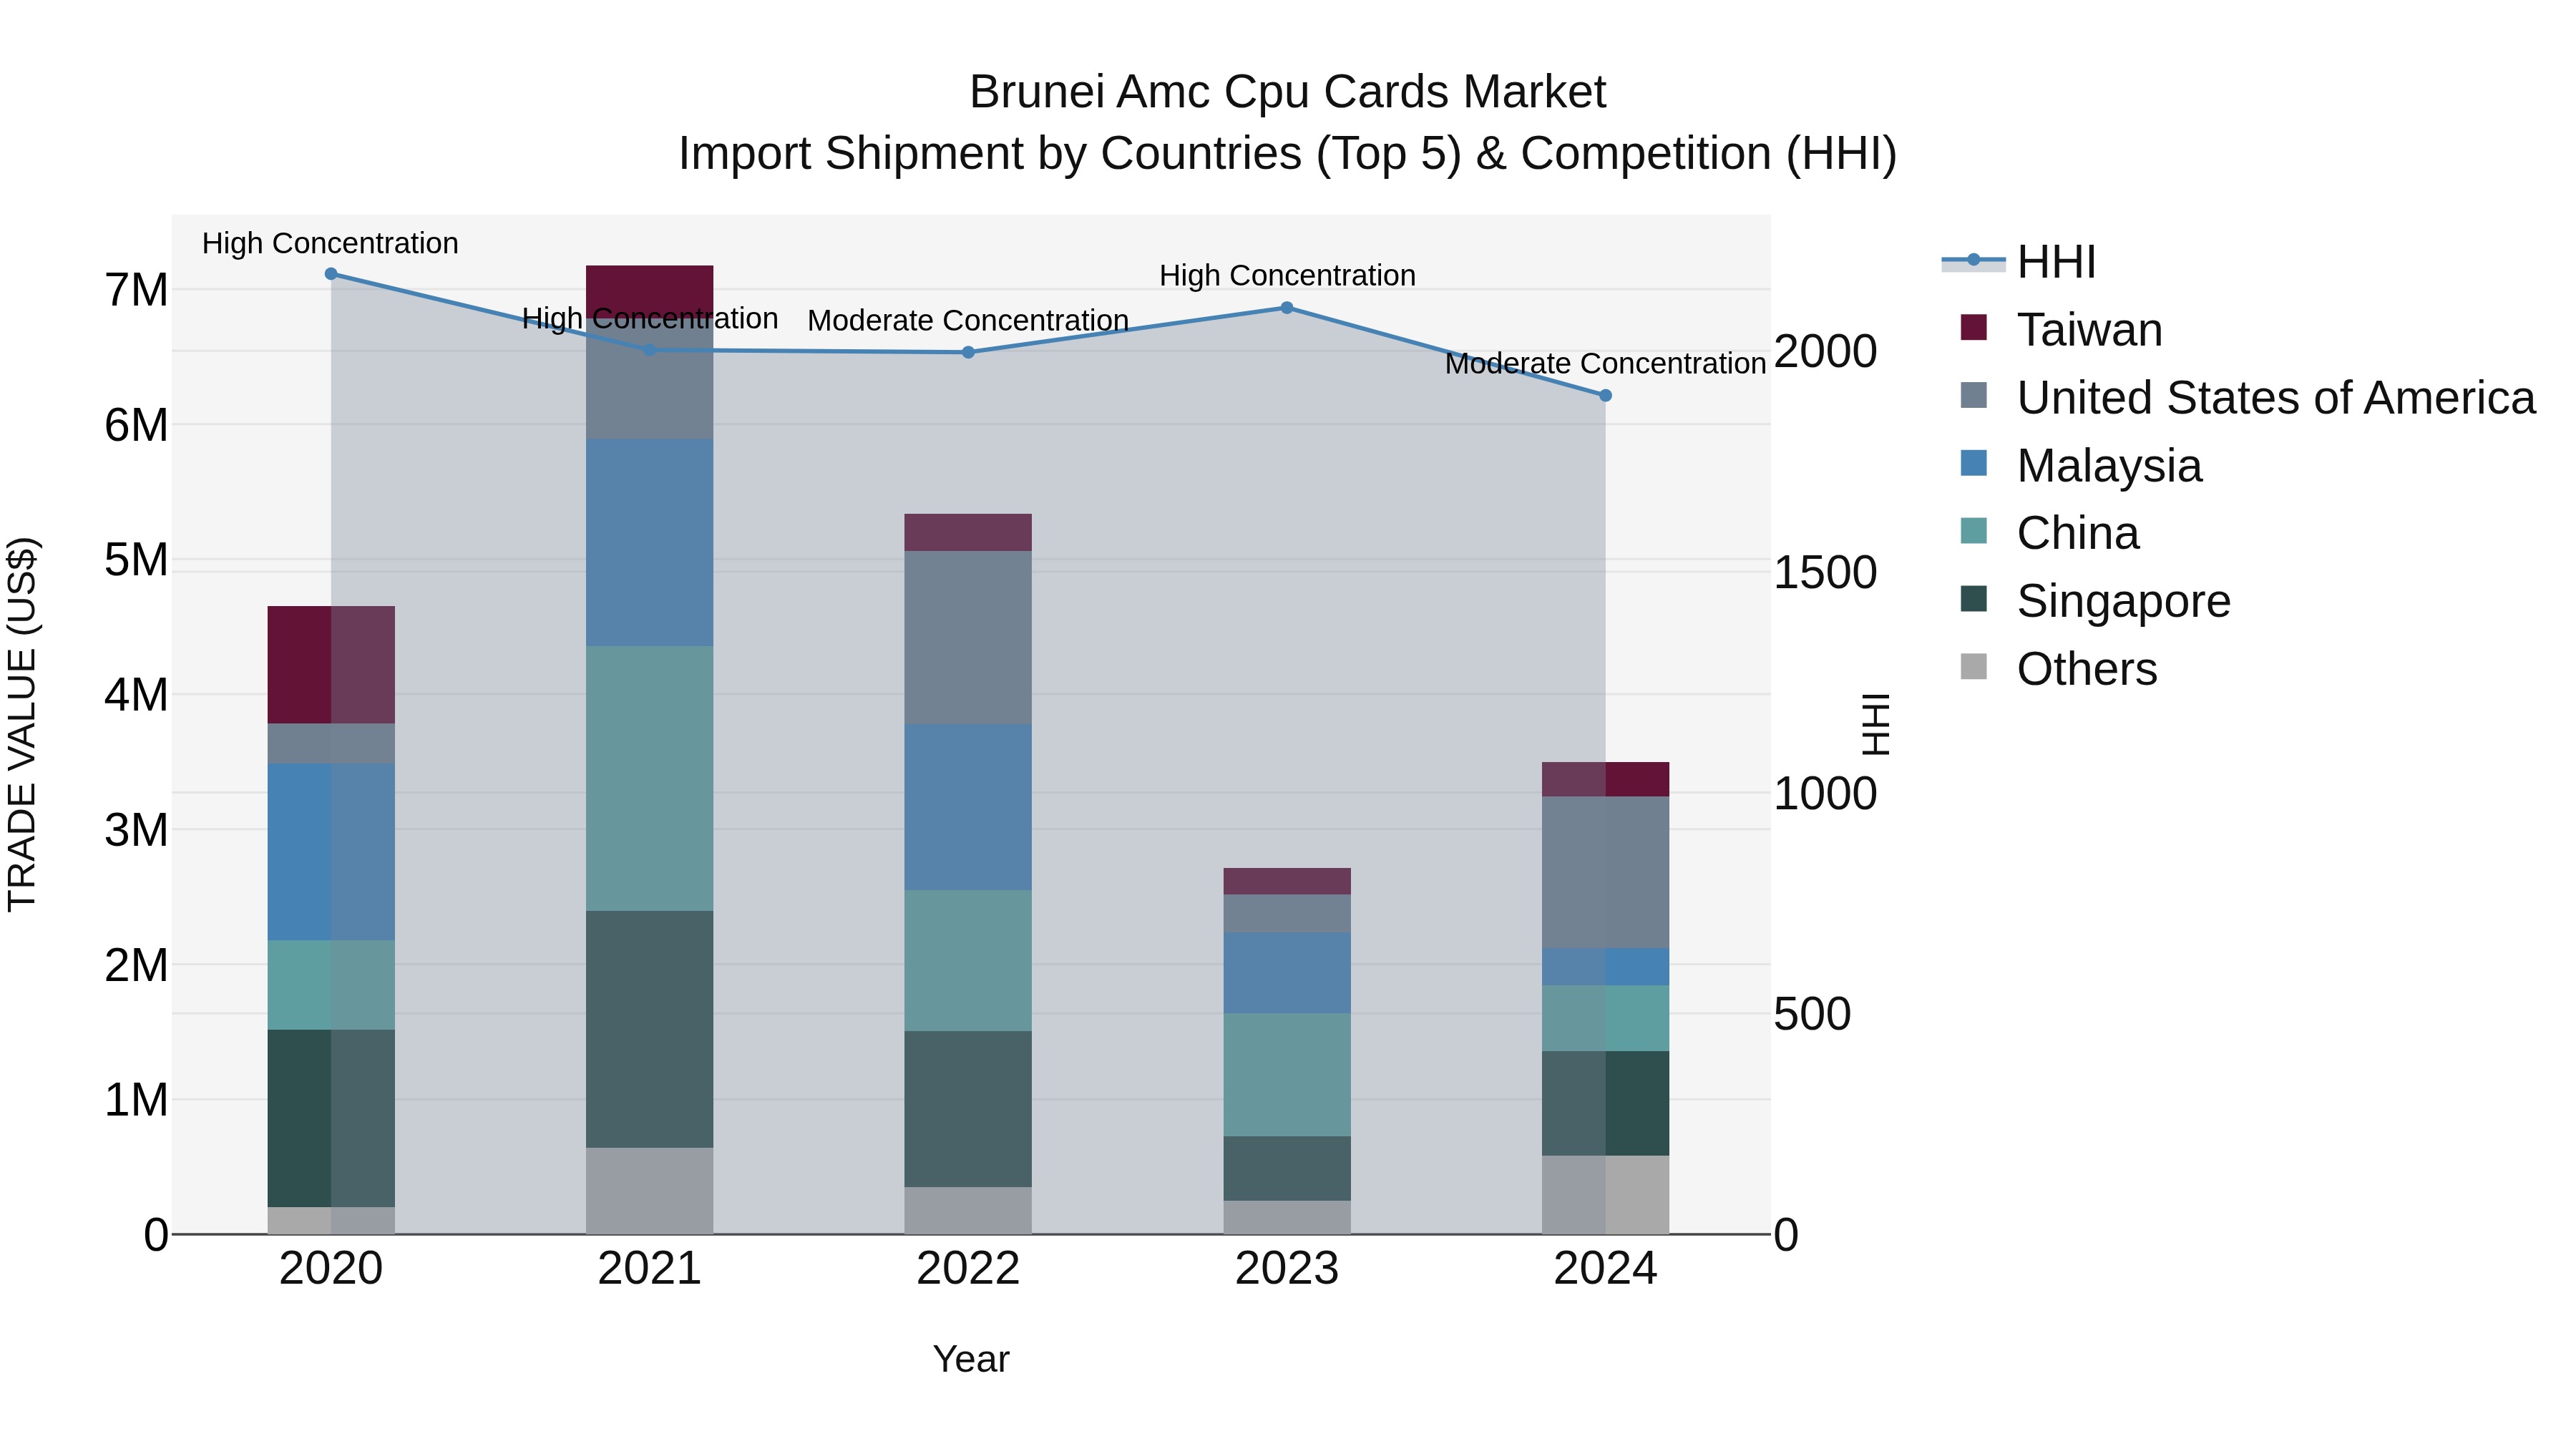Toggle the Malaysia legend entry
Viewport: 2576px width, 1449px height.
(2081, 466)
